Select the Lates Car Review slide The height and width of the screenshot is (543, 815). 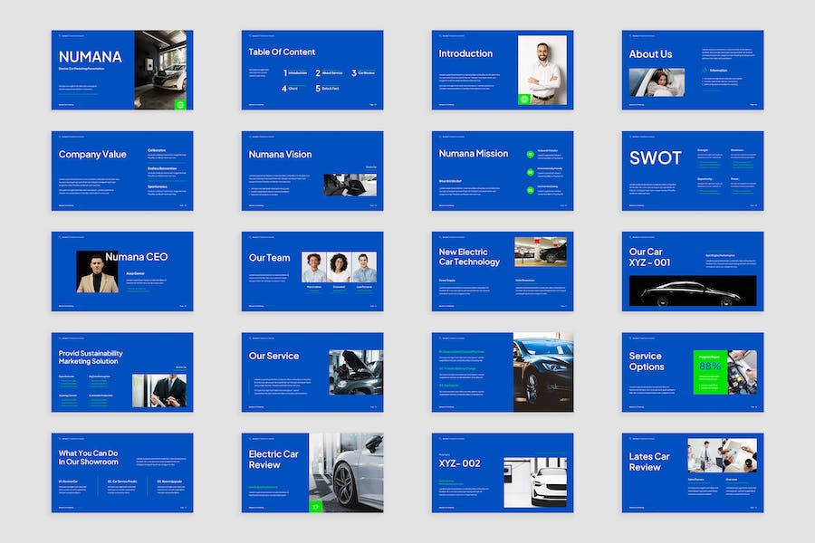click(x=692, y=472)
